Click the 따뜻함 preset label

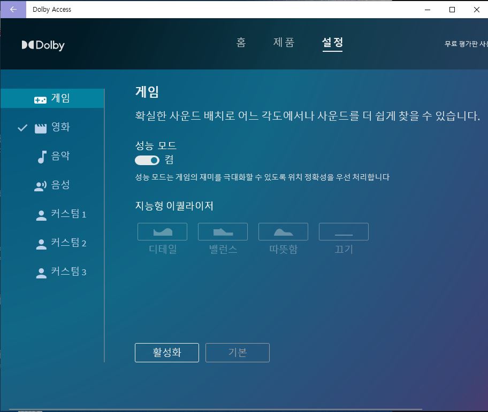pos(283,249)
